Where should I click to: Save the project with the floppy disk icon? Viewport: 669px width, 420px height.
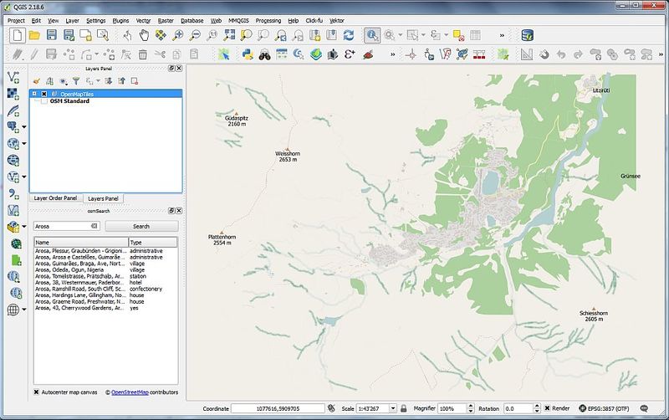52,35
